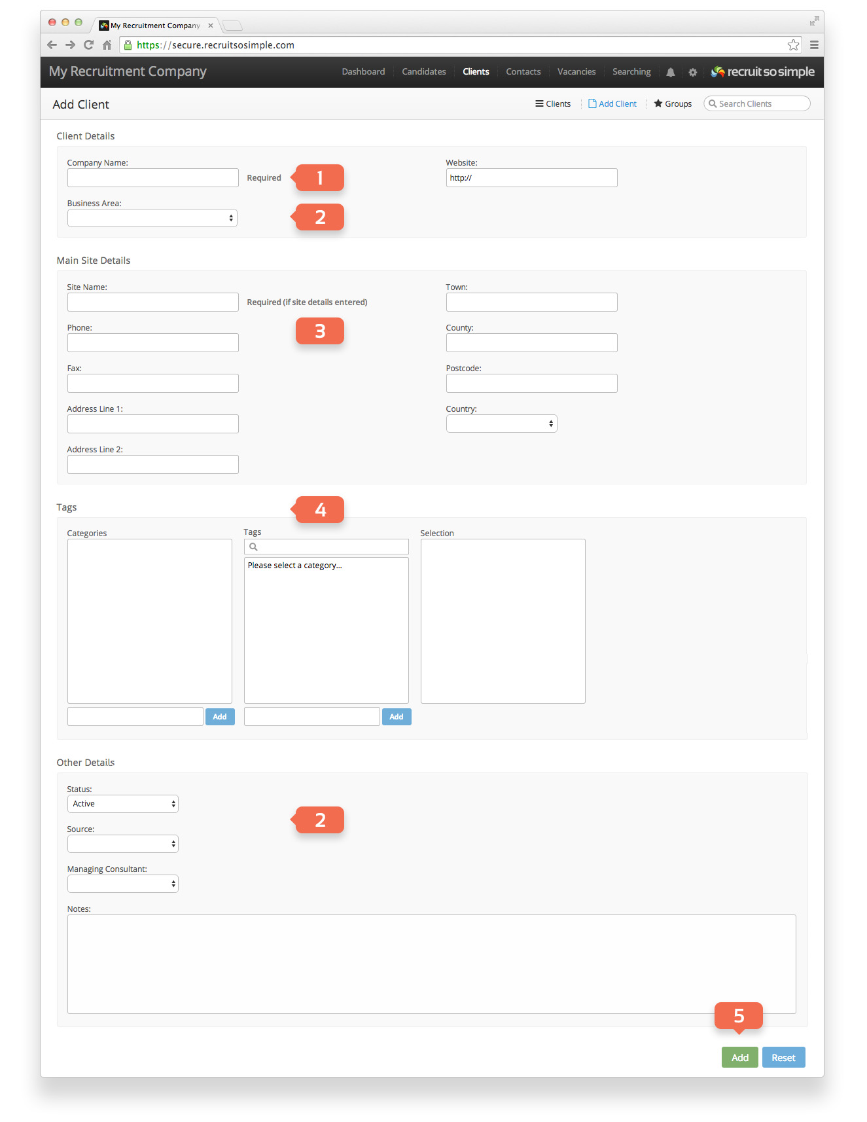Click the Tags search field
The width and height of the screenshot is (867, 1122).
[327, 547]
